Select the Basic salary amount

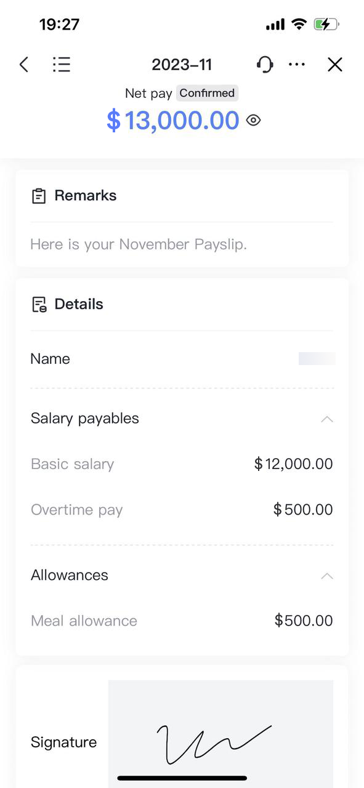293,464
